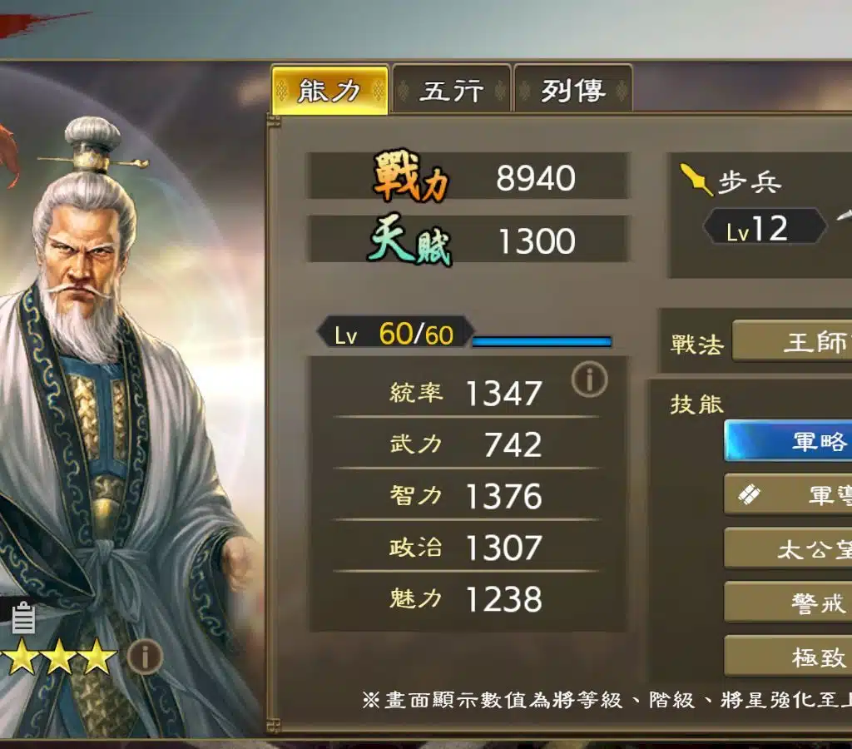This screenshot has width=852, height=749.
Task: Click the clipboard icon beside portrait
Action: tap(23, 618)
